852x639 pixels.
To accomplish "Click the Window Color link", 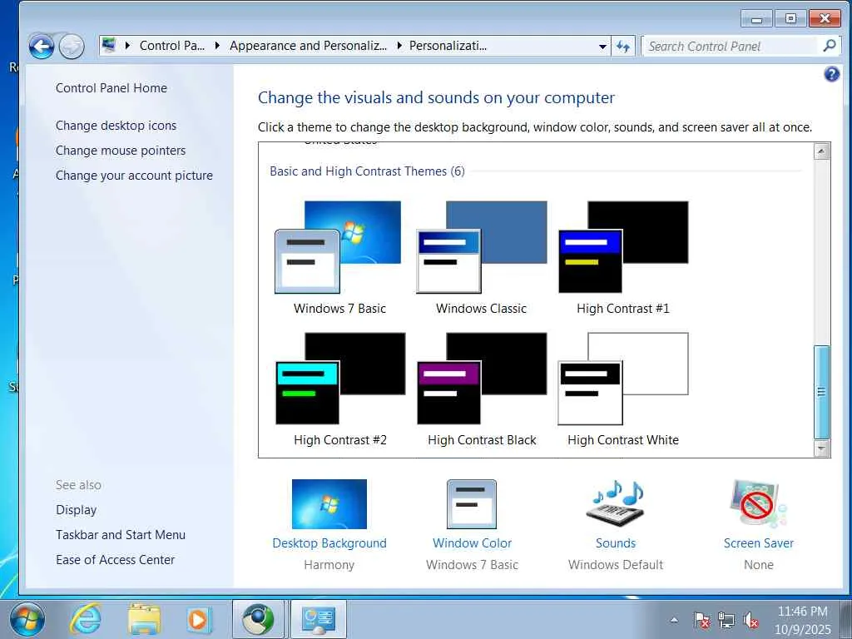I will point(473,542).
